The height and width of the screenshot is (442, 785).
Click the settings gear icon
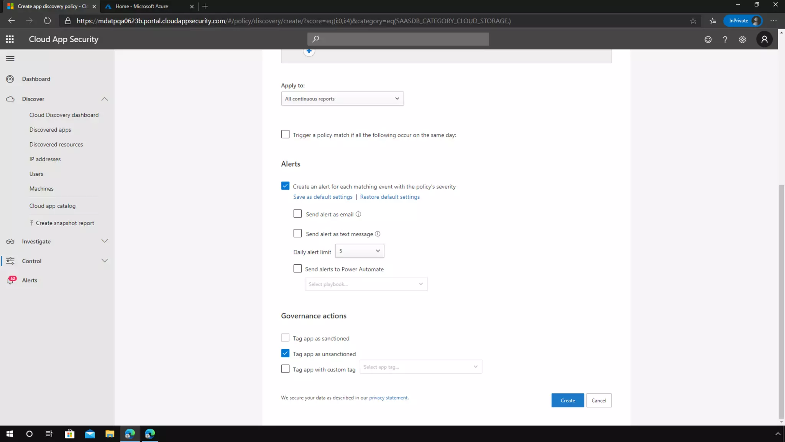click(x=742, y=40)
